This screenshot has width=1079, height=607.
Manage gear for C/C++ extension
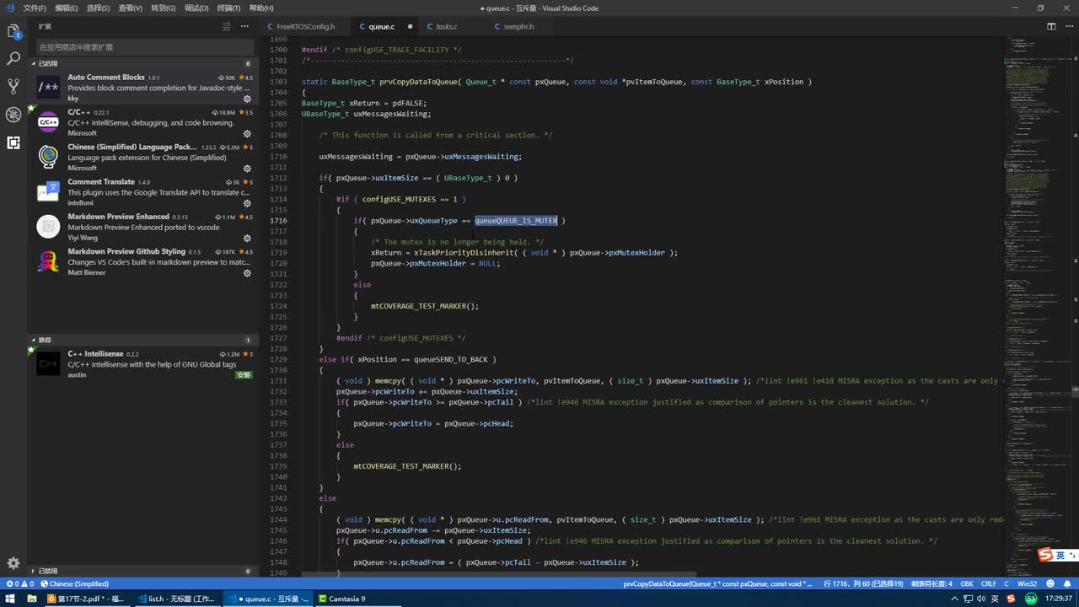point(247,133)
